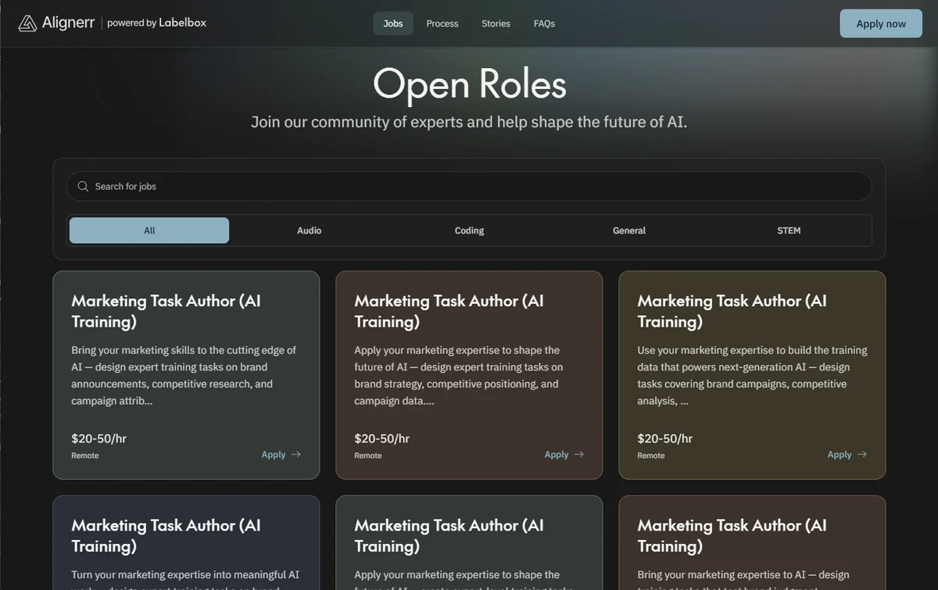Click the Apply now button
Viewport: 938px width, 590px height.
pos(881,23)
